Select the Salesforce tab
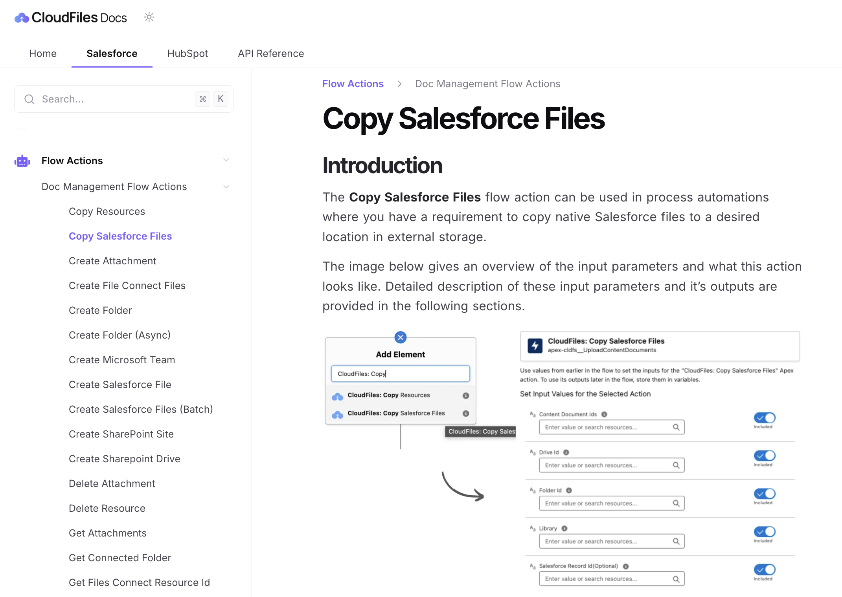 (x=112, y=53)
